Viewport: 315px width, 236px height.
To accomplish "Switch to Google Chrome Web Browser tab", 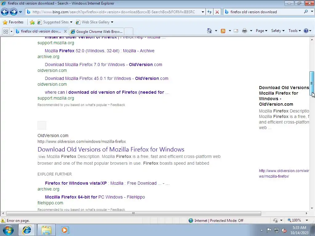I will point(96,32).
